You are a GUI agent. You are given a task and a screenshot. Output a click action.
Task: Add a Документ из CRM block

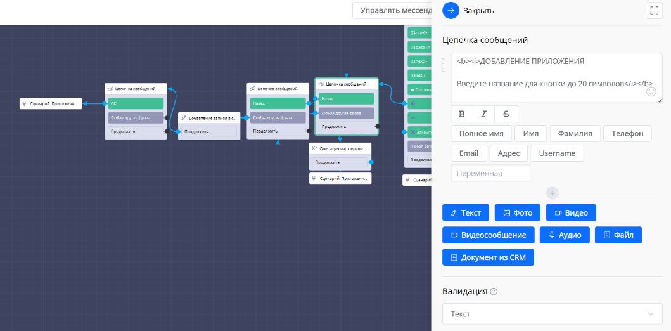[488, 257]
